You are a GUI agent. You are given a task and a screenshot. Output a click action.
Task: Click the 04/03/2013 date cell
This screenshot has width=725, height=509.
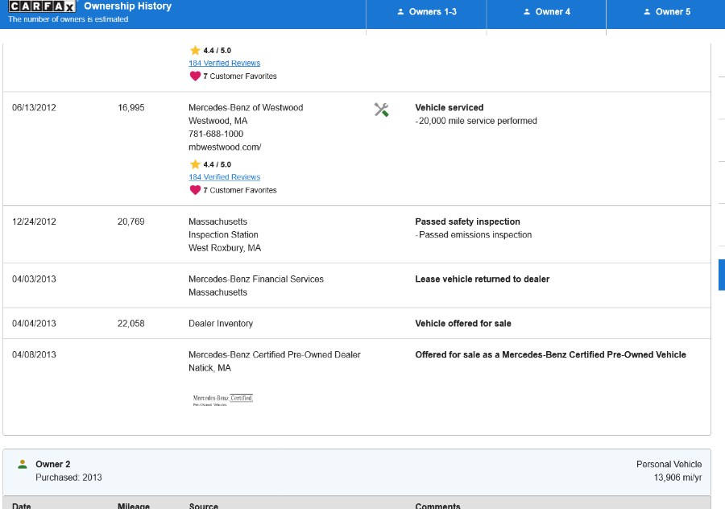34,279
